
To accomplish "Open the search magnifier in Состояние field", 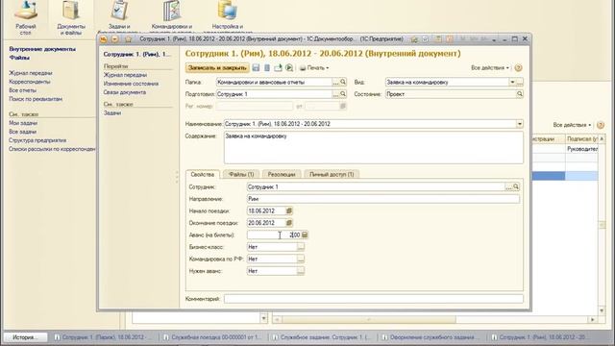I will 520,94.
